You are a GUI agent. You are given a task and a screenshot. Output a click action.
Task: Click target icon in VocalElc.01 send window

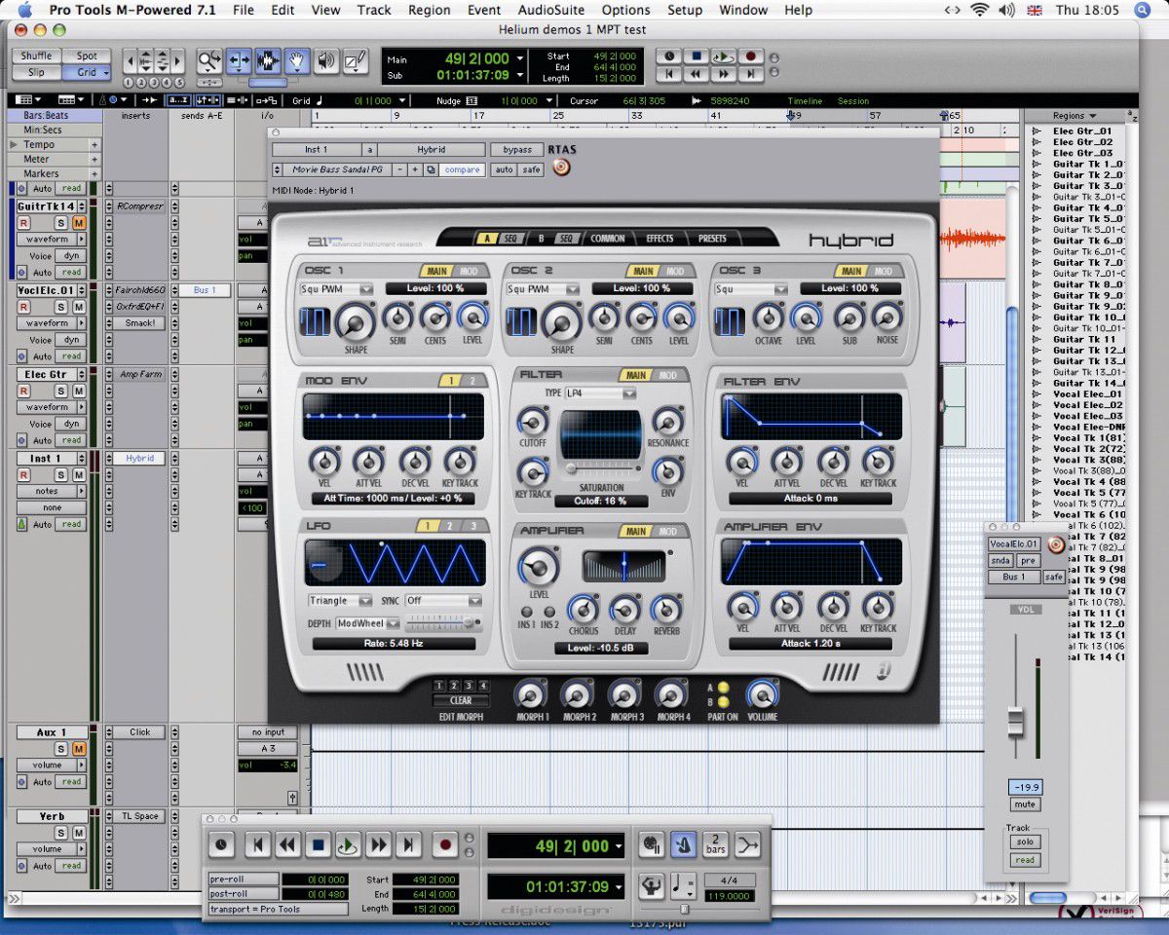[1055, 545]
